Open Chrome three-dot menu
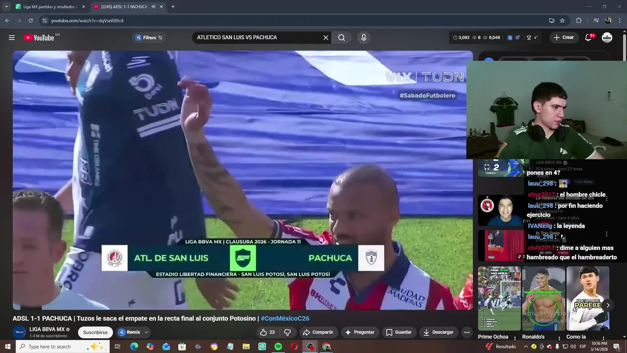Image resolution: width=627 pixels, height=353 pixels. pyautogui.click(x=620, y=21)
